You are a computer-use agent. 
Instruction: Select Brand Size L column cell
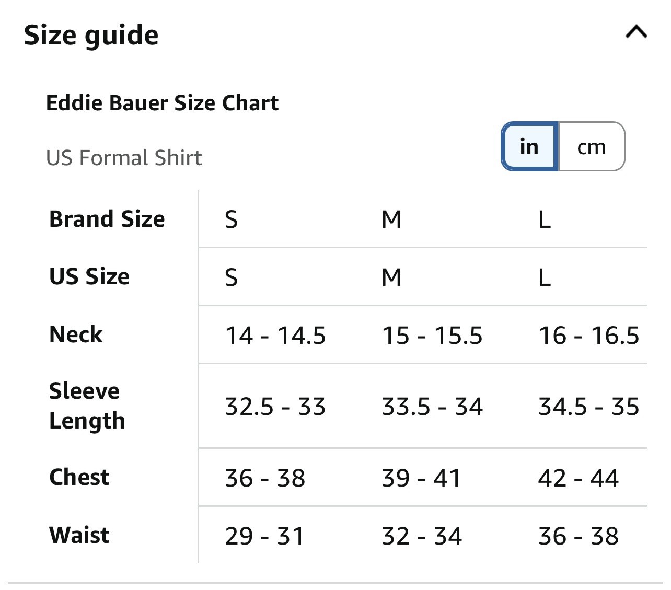(545, 219)
